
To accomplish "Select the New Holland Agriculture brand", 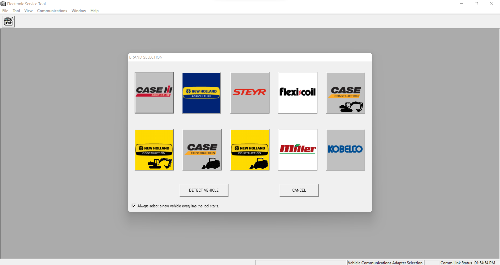I will (x=202, y=93).
